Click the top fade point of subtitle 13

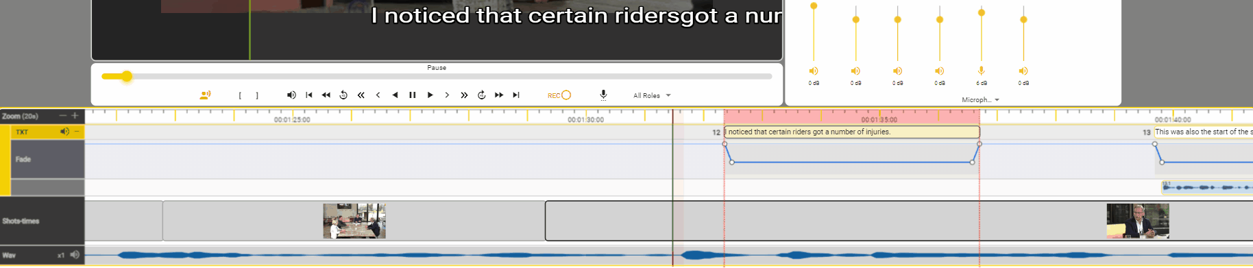tap(1155, 144)
